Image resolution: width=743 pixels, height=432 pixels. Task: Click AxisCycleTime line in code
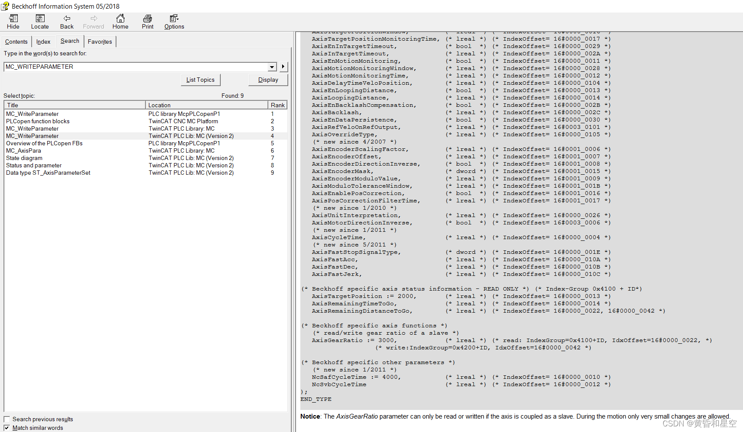pos(461,237)
